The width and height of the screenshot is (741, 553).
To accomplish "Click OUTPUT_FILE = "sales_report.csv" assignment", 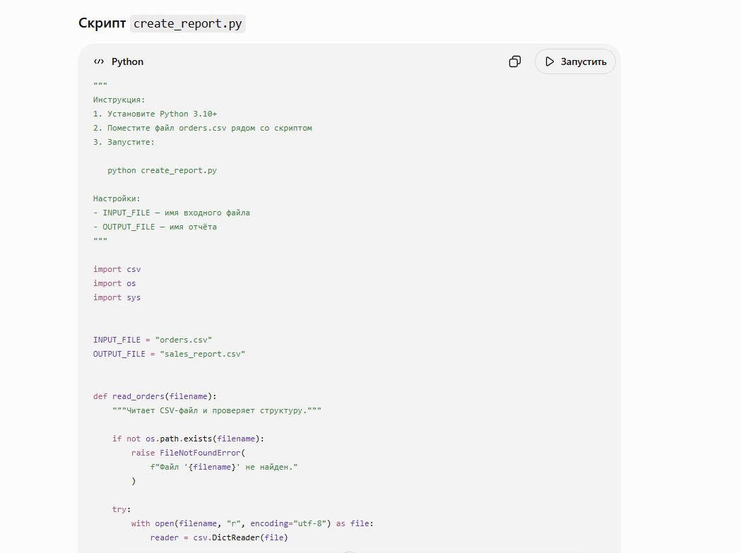I will (170, 354).
